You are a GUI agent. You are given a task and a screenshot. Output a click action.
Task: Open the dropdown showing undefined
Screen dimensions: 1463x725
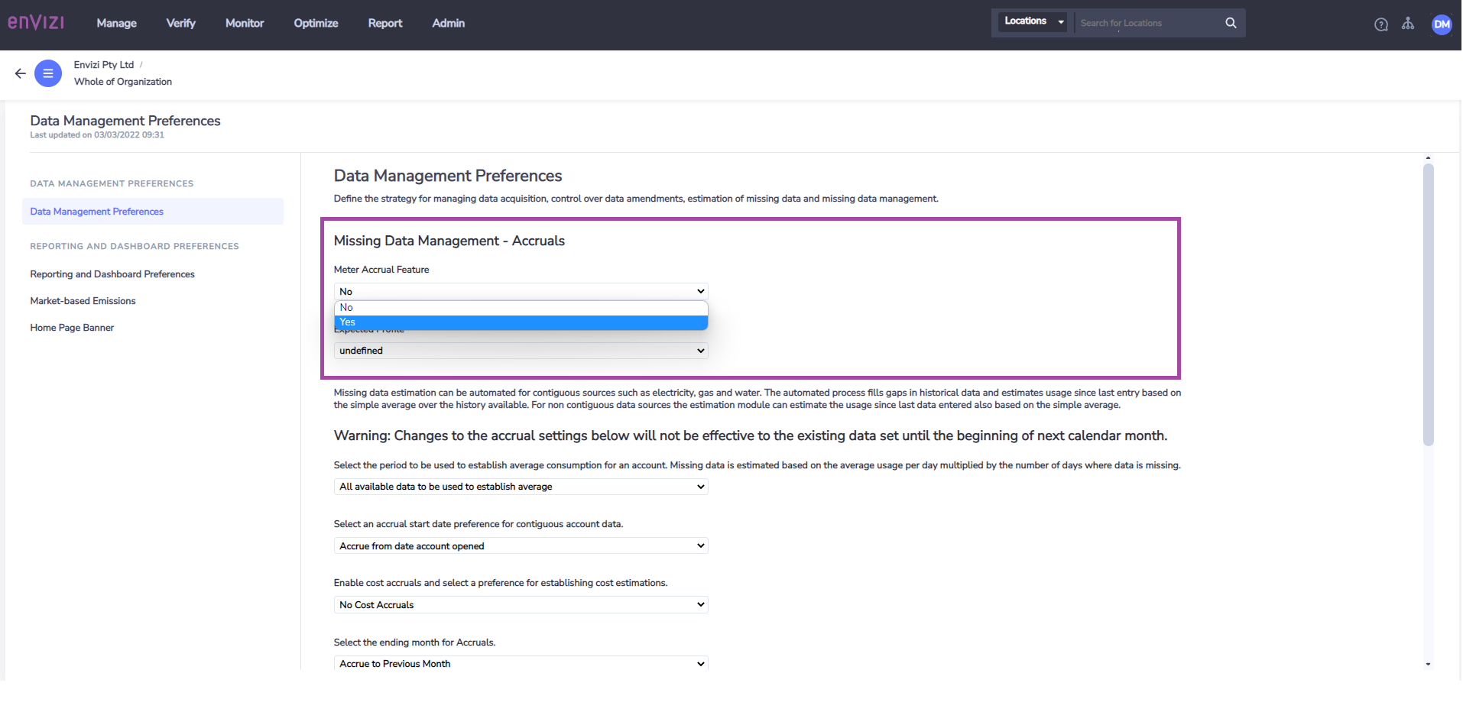tap(521, 351)
